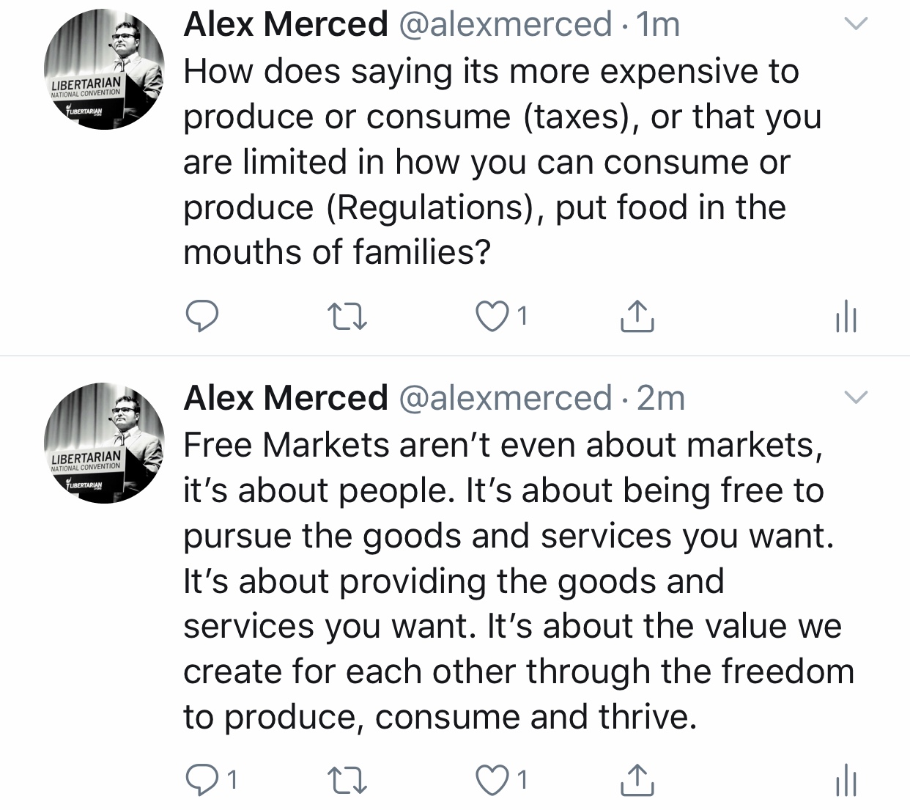This screenshot has width=910, height=810.
Task: Click the @alexmerced handle on the 1m tweet
Action: [x=506, y=24]
